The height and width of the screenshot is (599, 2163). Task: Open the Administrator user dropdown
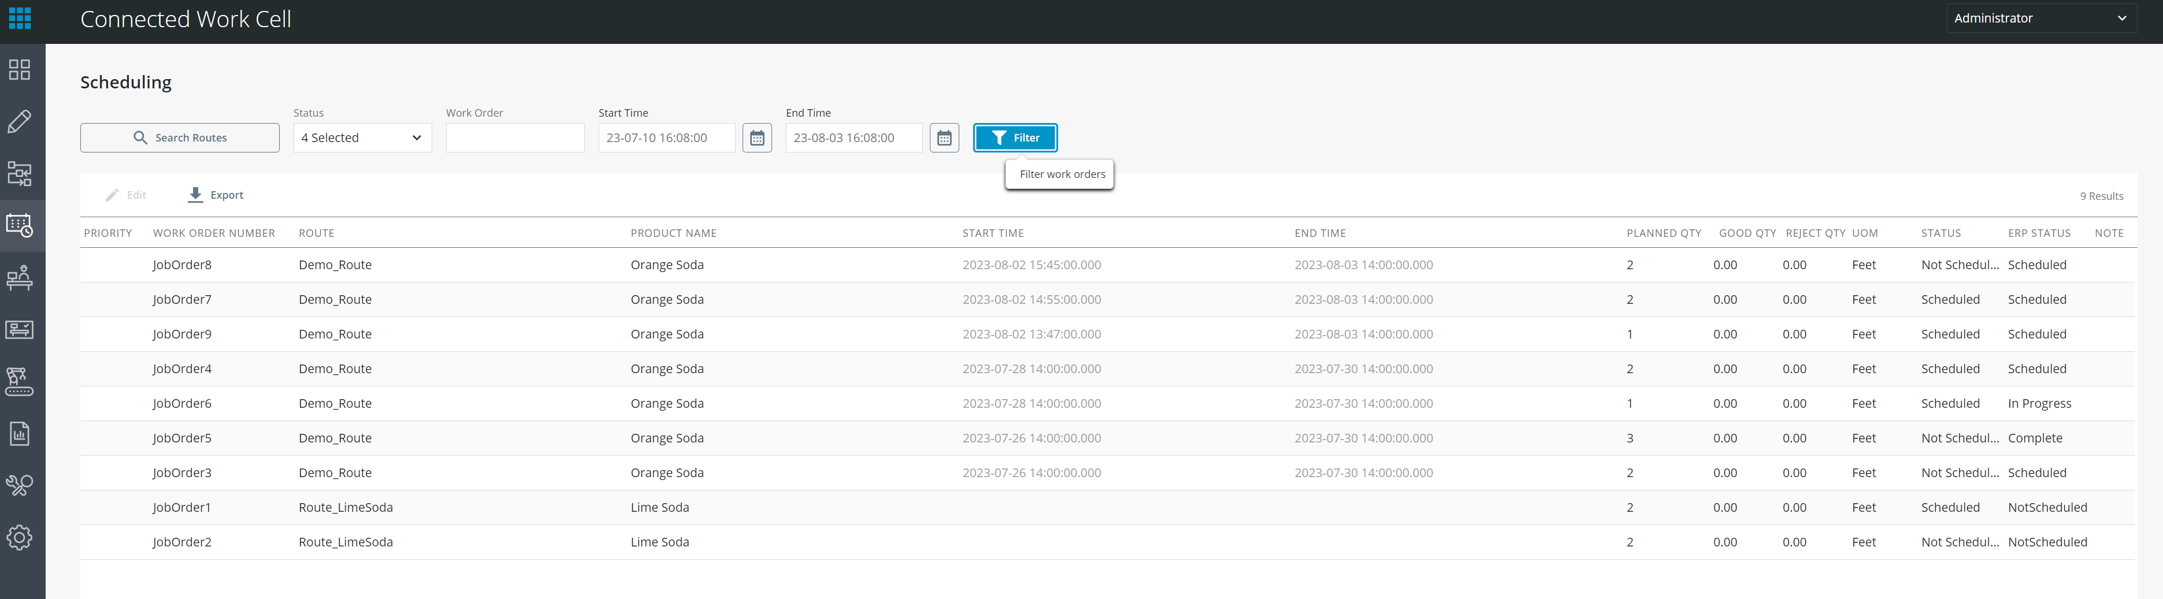2040,18
